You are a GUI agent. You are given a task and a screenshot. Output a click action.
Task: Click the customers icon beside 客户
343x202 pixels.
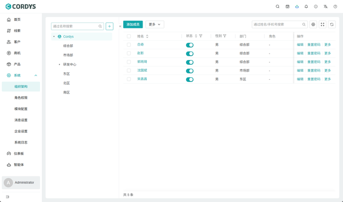click(x=9, y=42)
